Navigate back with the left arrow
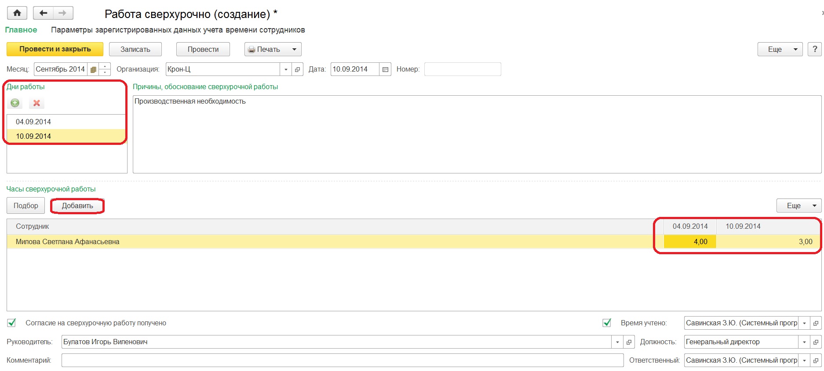 [43, 13]
